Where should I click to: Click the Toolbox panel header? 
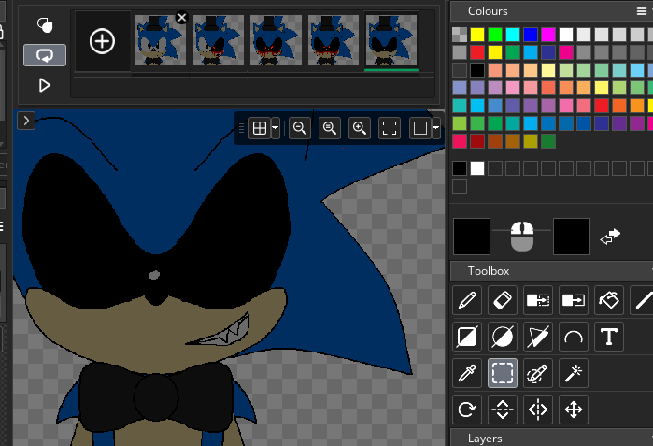coord(551,271)
